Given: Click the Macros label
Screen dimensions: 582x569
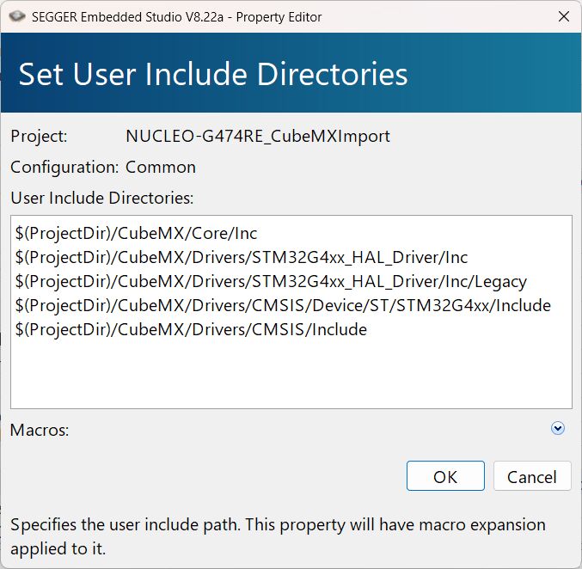Looking at the screenshot, I should pyautogui.click(x=40, y=430).
